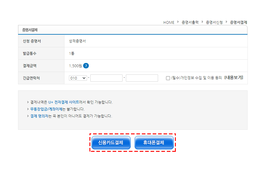Click the 발급통수 row label
Viewport: 271px width, 178px height.
coord(30,53)
